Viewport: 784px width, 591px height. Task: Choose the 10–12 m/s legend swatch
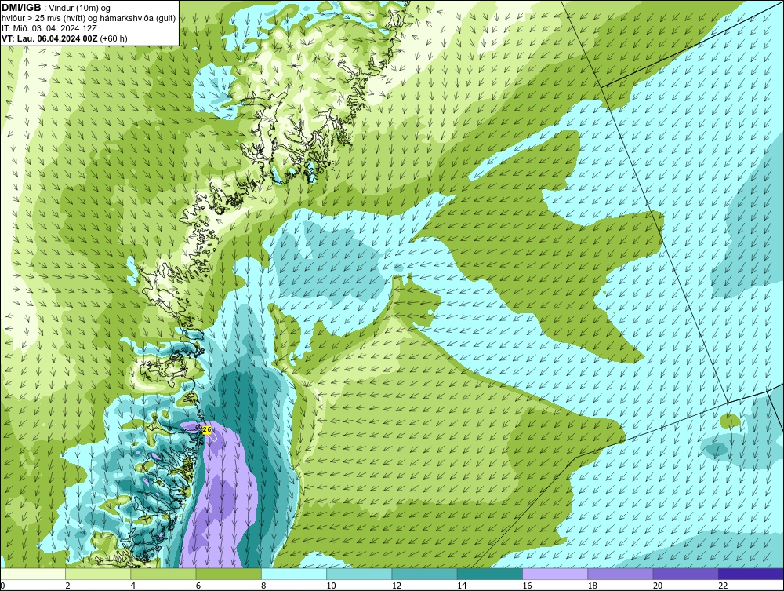pos(359,574)
